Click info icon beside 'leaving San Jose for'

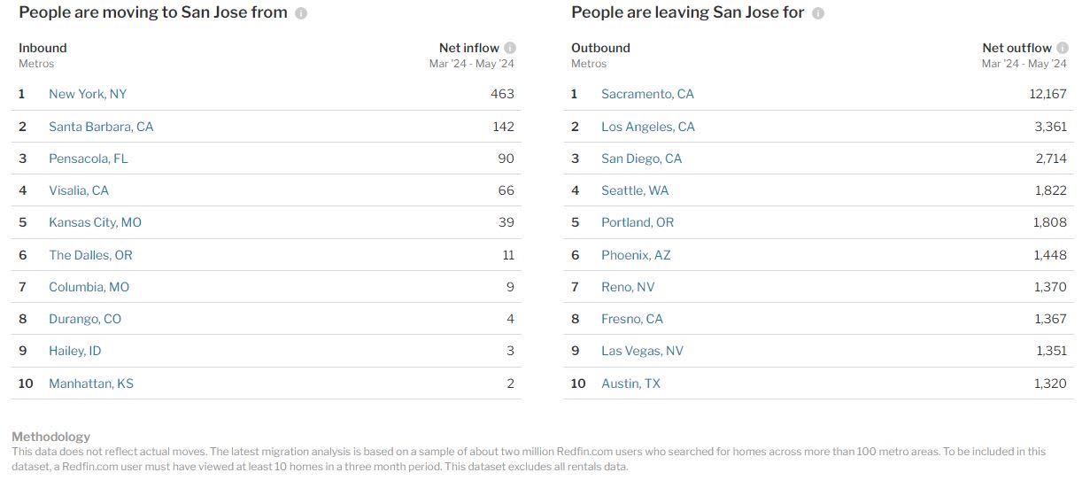[x=818, y=13]
